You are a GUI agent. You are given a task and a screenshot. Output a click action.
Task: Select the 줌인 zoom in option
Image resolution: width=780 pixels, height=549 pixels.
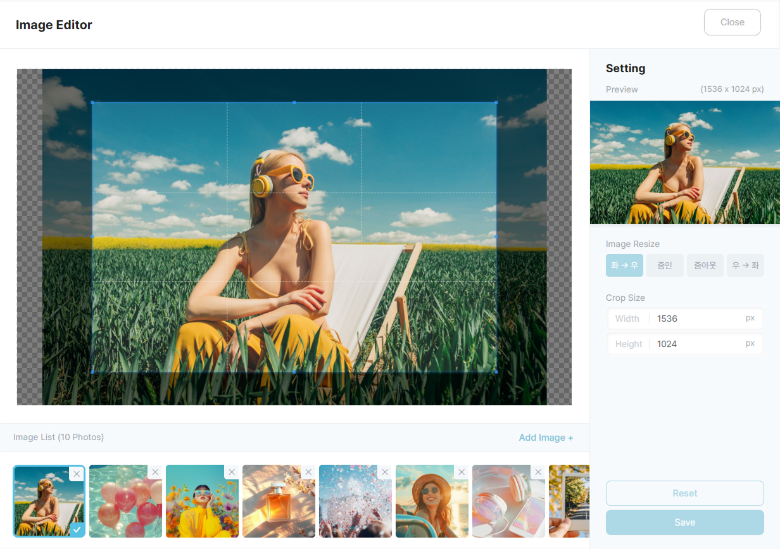click(x=665, y=265)
